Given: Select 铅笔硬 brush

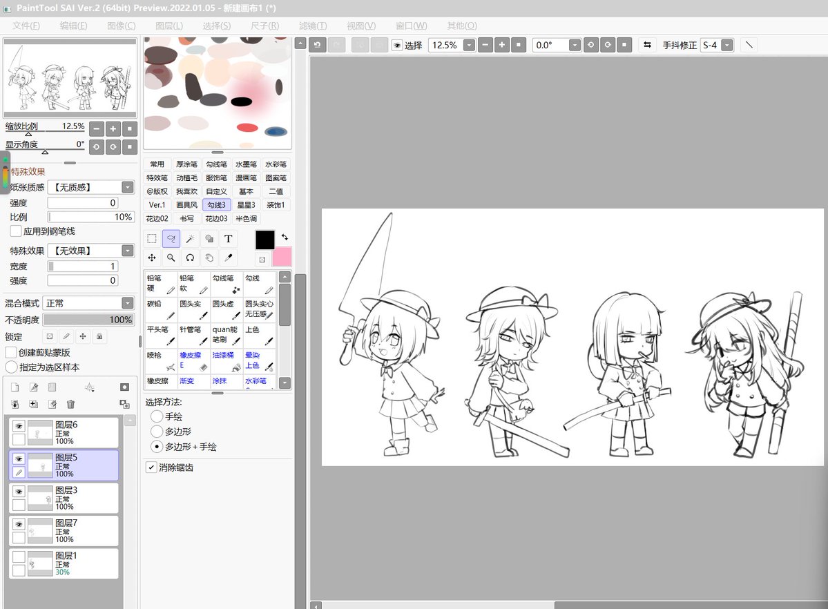Looking at the screenshot, I should pyautogui.click(x=161, y=284).
